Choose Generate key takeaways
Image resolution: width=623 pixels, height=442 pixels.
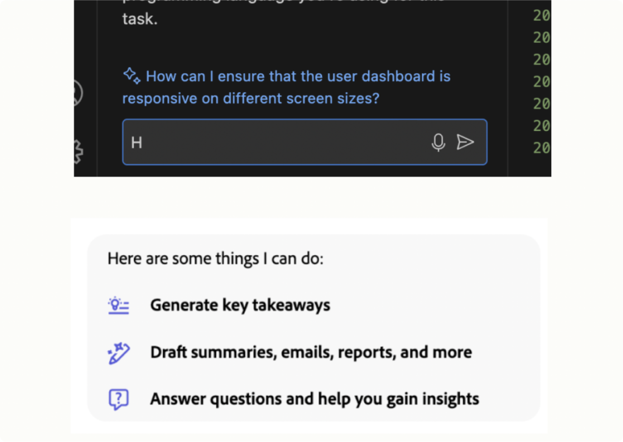coord(240,305)
